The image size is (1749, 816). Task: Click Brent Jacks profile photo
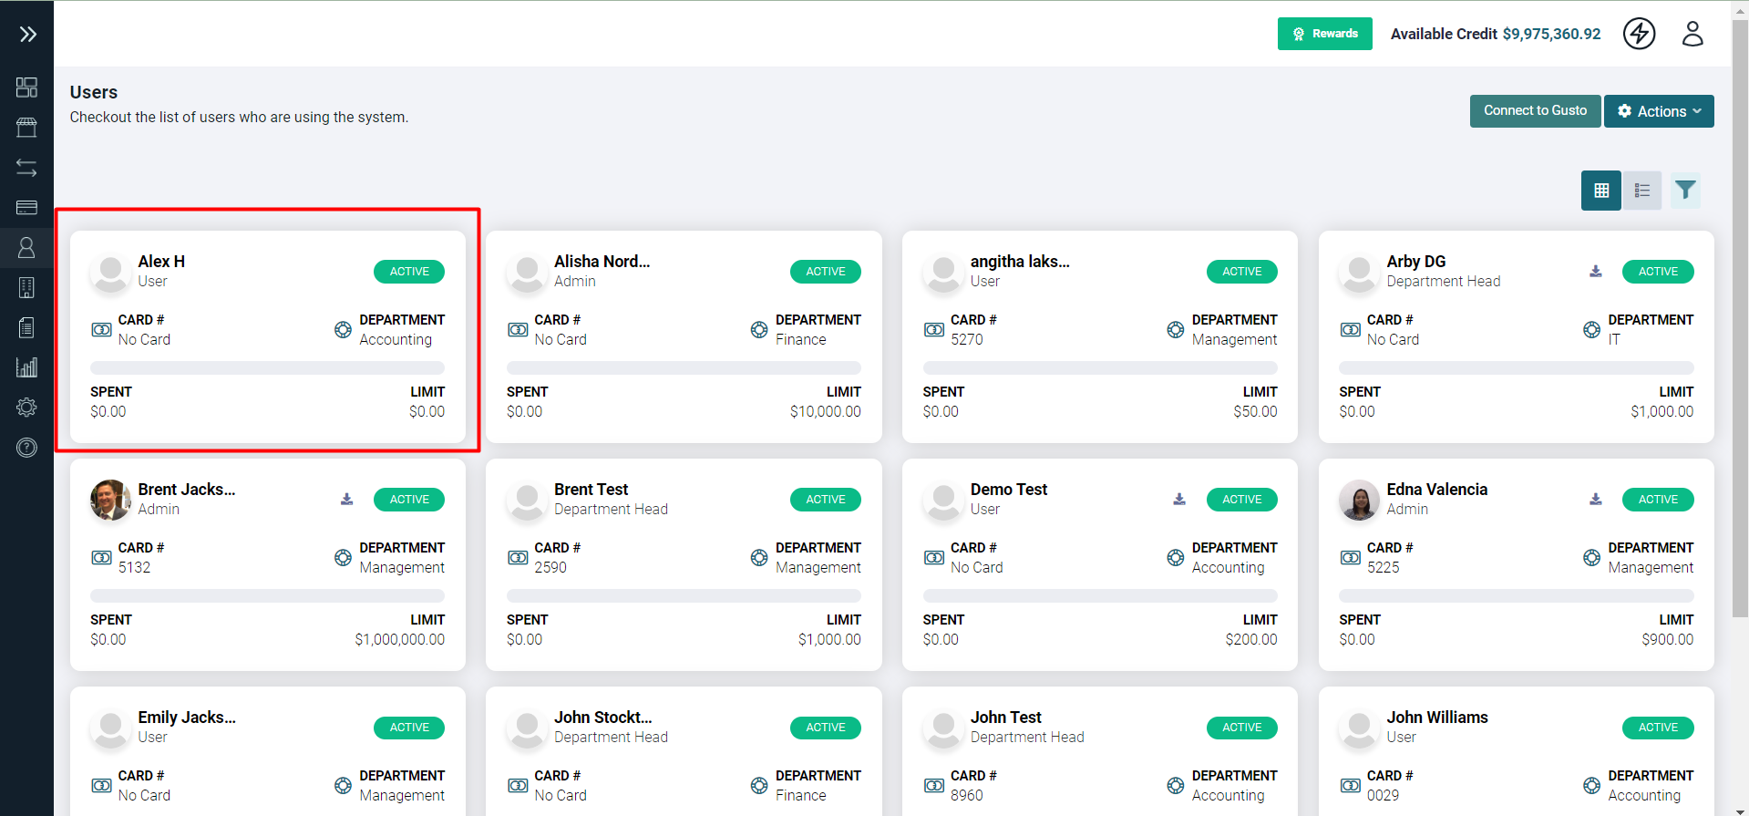click(x=110, y=500)
